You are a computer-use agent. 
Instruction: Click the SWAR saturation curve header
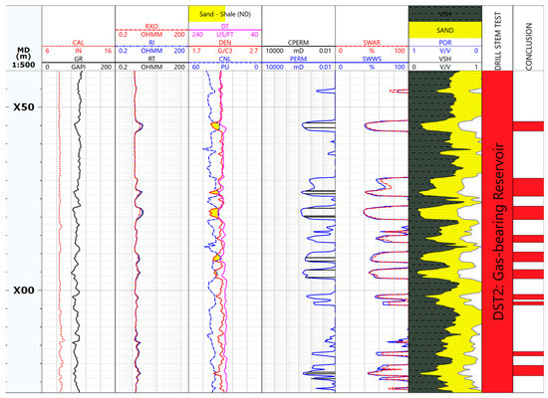372,43
